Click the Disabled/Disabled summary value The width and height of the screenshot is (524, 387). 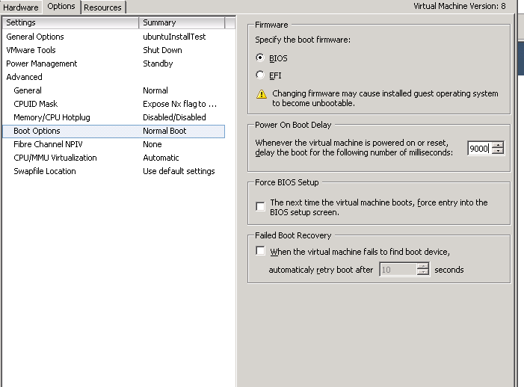(x=174, y=117)
